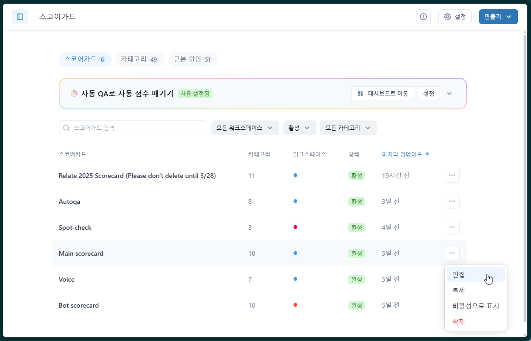Click 활성 badge in Autoqa row
Image resolution: width=531 pixels, height=341 pixels.
click(x=357, y=202)
